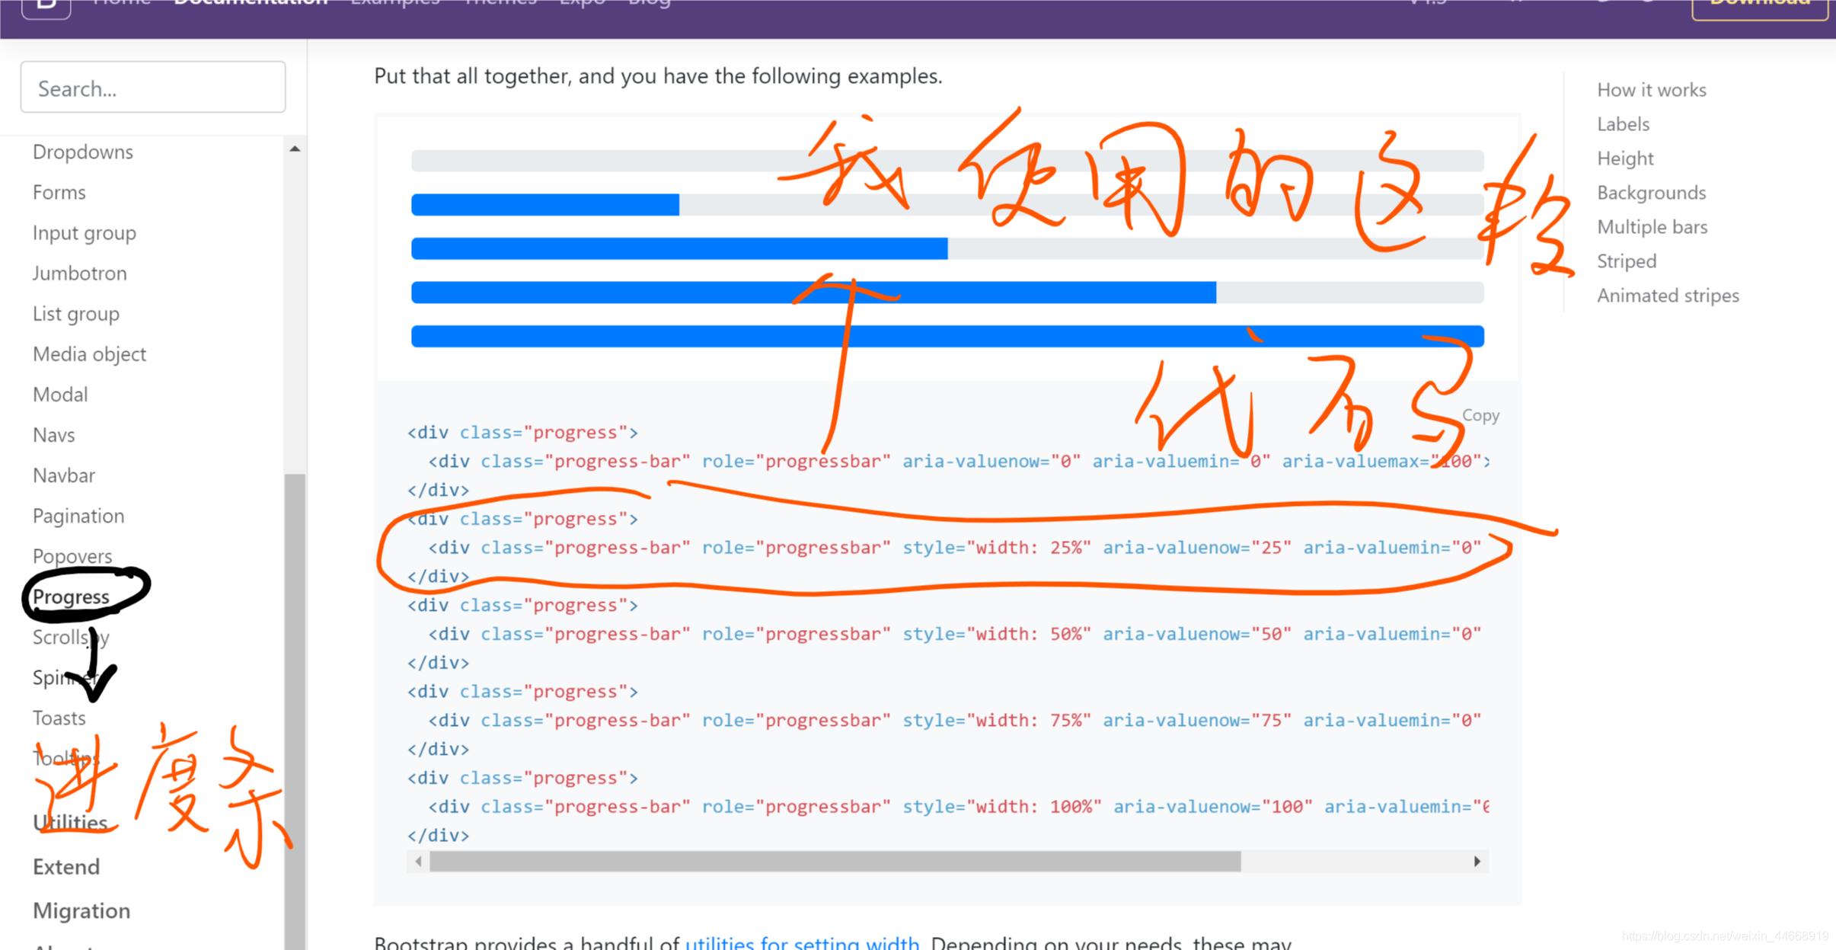
Task: Click the Search input field
Action: tap(153, 88)
